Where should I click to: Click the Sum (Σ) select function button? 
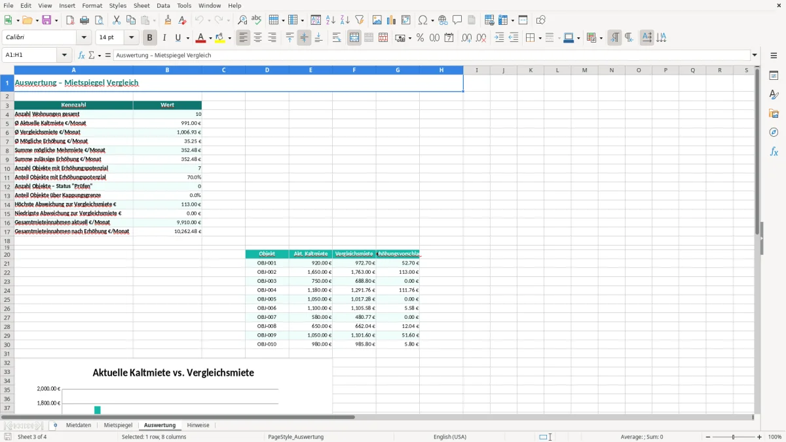pyautogui.click(x=92, y=55)
